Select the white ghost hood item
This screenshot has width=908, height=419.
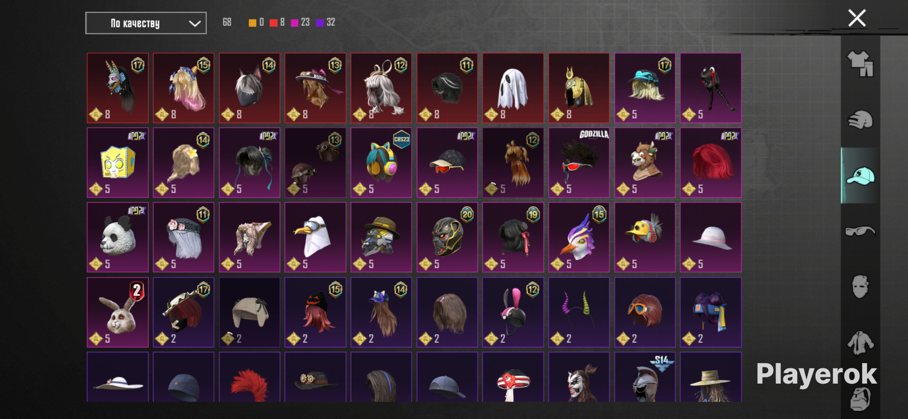coord(513,88)
